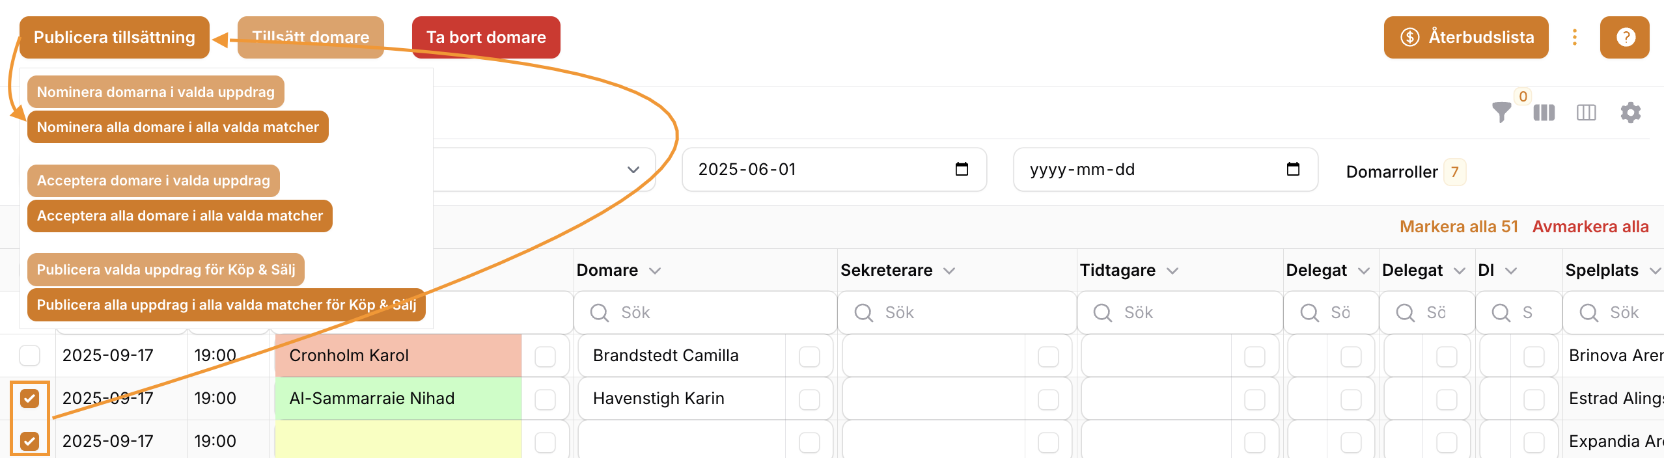The width and height of the screenshot is (1664, 458).
Task: Uncheck the Al-Sammarraie Nihad row checkbox
Action: (30, 398)
